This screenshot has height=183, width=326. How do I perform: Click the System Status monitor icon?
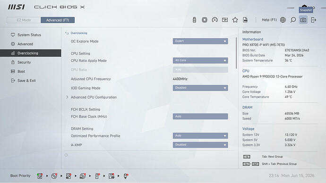tap(13, 34)
